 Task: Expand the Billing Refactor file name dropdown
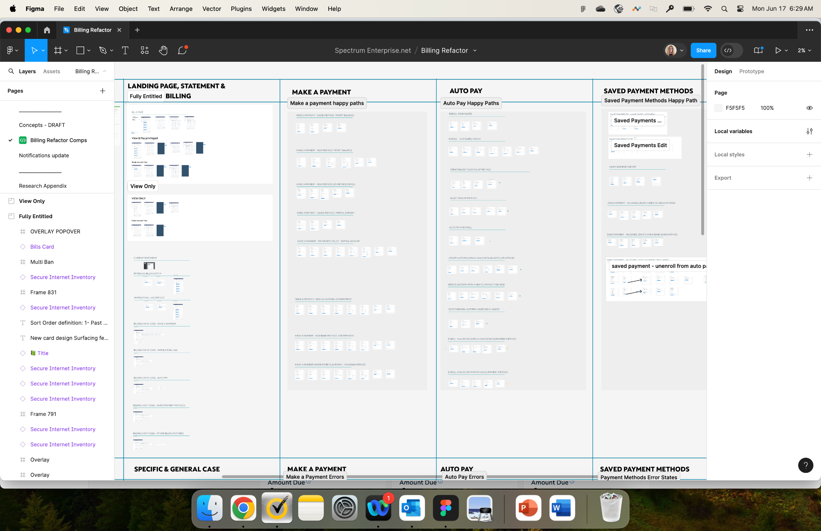click(475, 51)
